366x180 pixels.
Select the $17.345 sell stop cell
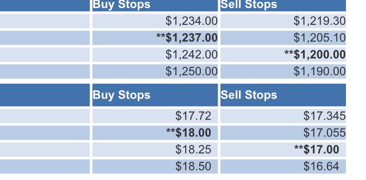(x=283, y=116)
